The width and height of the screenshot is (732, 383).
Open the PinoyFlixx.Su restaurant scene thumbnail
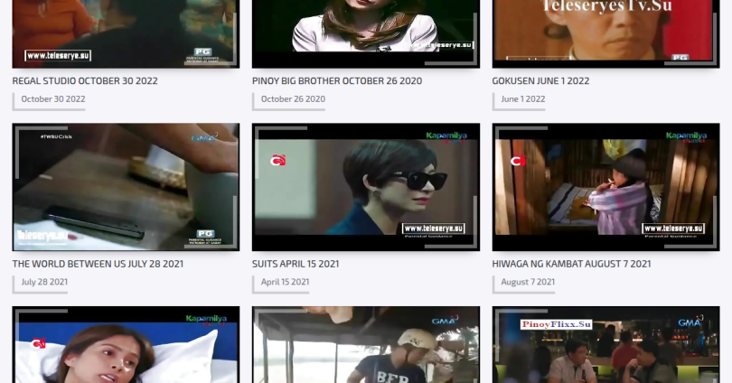(605, 346)
